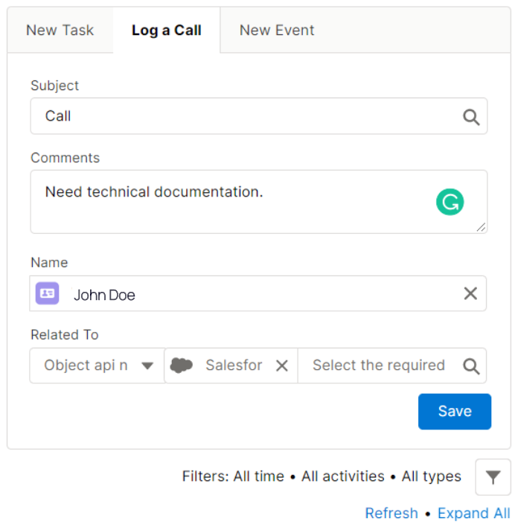518x530 pixels.
Task: Expand the Object api name dropdown
Action: pos(147,365)
